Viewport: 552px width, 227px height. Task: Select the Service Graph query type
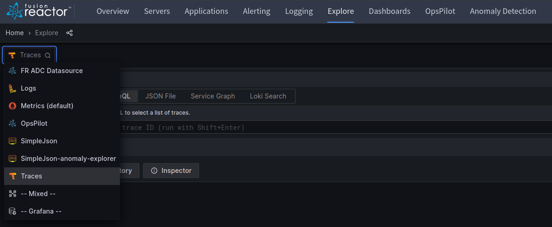pyautogui.click(x=213, y=96)
